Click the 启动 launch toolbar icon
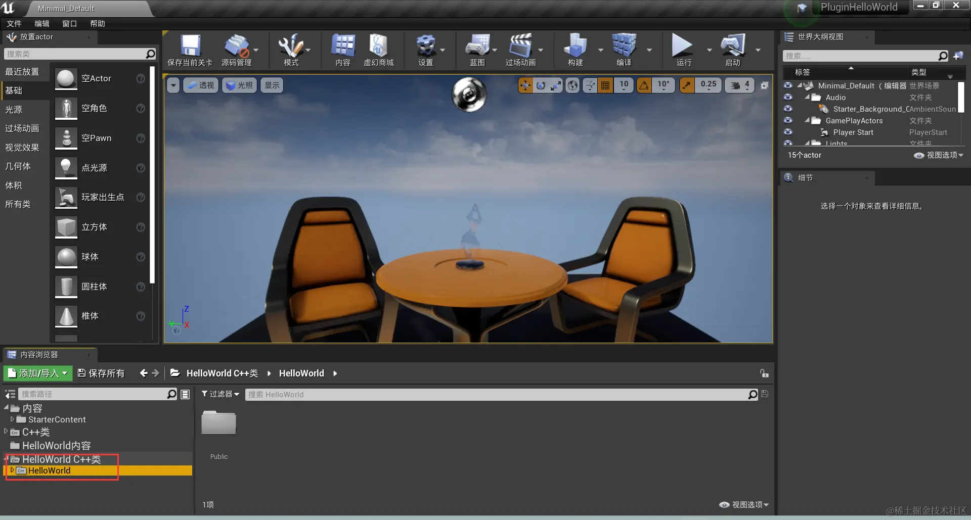 pos(733,50)
